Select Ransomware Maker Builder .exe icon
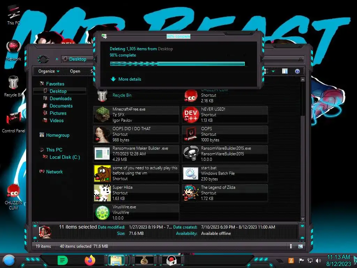 pyautogui.click(x=102, y=154)
